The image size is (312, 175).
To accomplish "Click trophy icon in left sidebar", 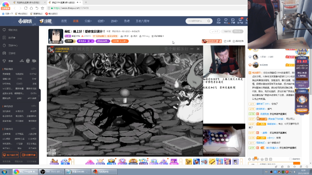I will [x=4, y=61].
